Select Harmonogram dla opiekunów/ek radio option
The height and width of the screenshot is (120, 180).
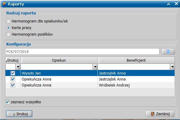[x=8, y=21]
